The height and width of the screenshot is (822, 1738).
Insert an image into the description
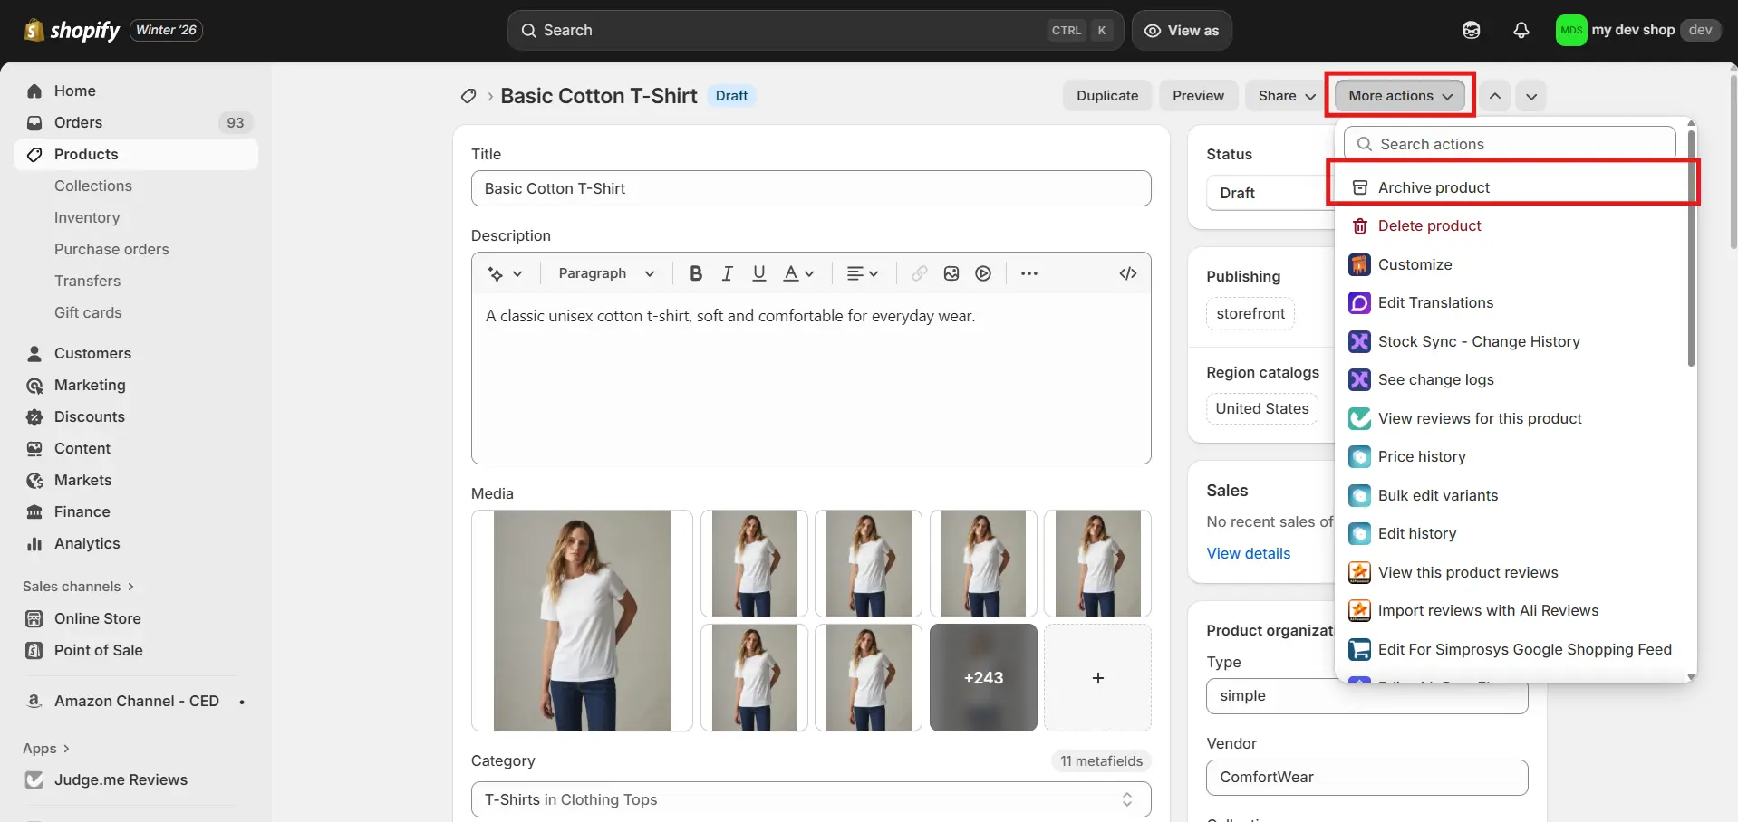951,272
